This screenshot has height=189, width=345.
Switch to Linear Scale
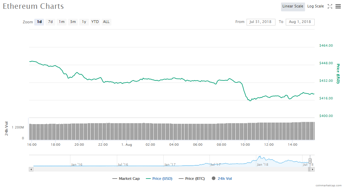[x=293, y=6]
